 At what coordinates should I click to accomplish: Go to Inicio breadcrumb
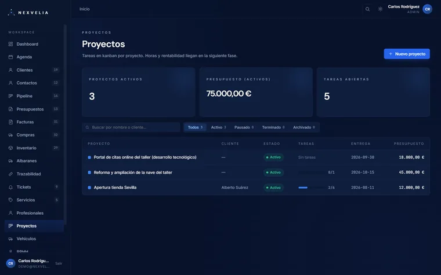84,9
